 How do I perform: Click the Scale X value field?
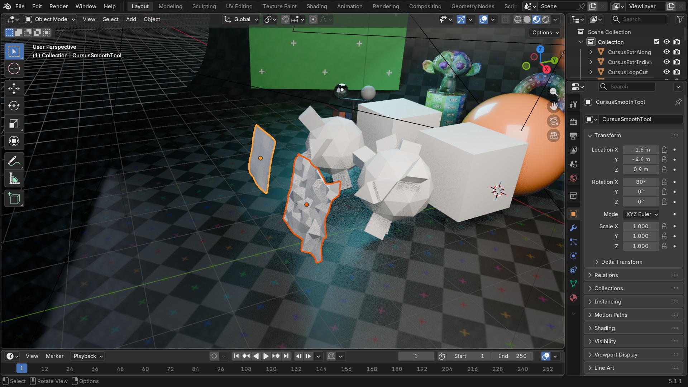point(641,226)
